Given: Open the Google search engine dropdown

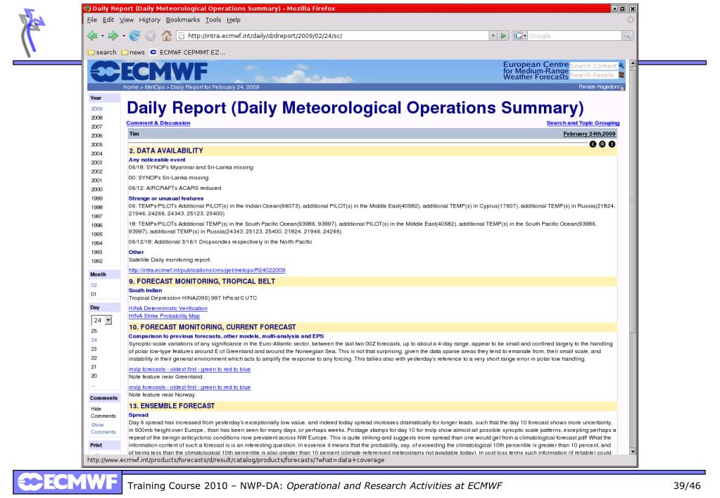Looking at the screenshot, I should (x=520, y=36).
